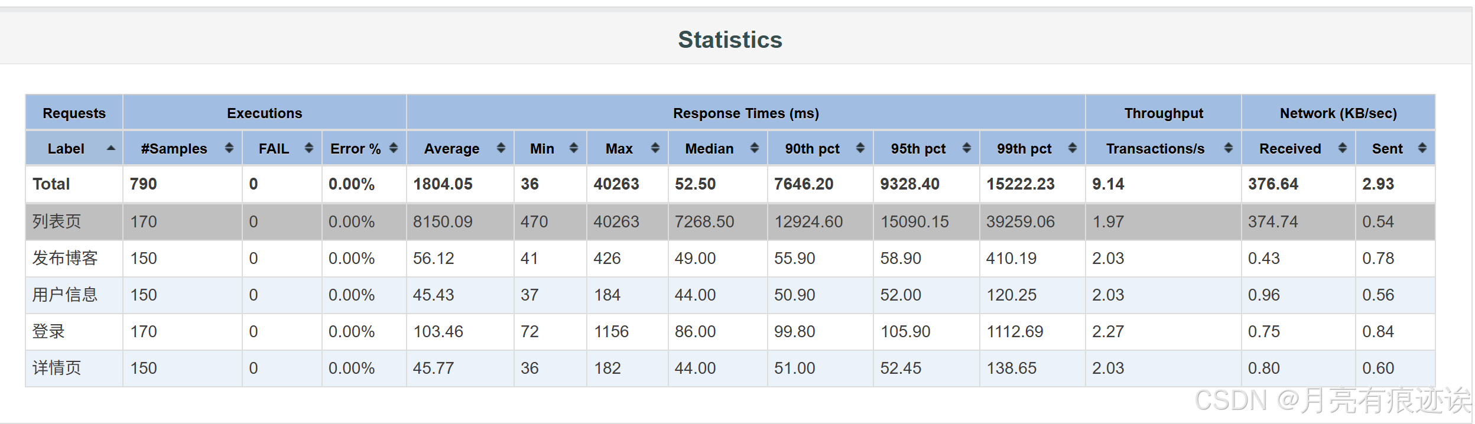Click 登录 average value 103.46
1475x424 pixels.
438,331
